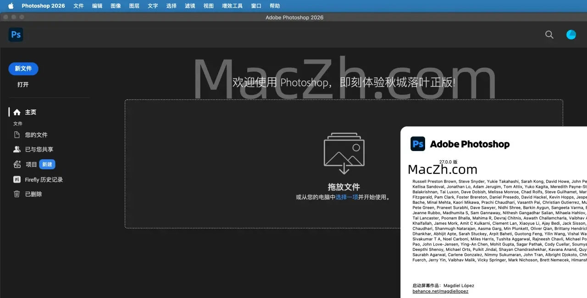Open behance.net/magdiellopez link
Screen dimensions: 587x298
tap(440, 291)
